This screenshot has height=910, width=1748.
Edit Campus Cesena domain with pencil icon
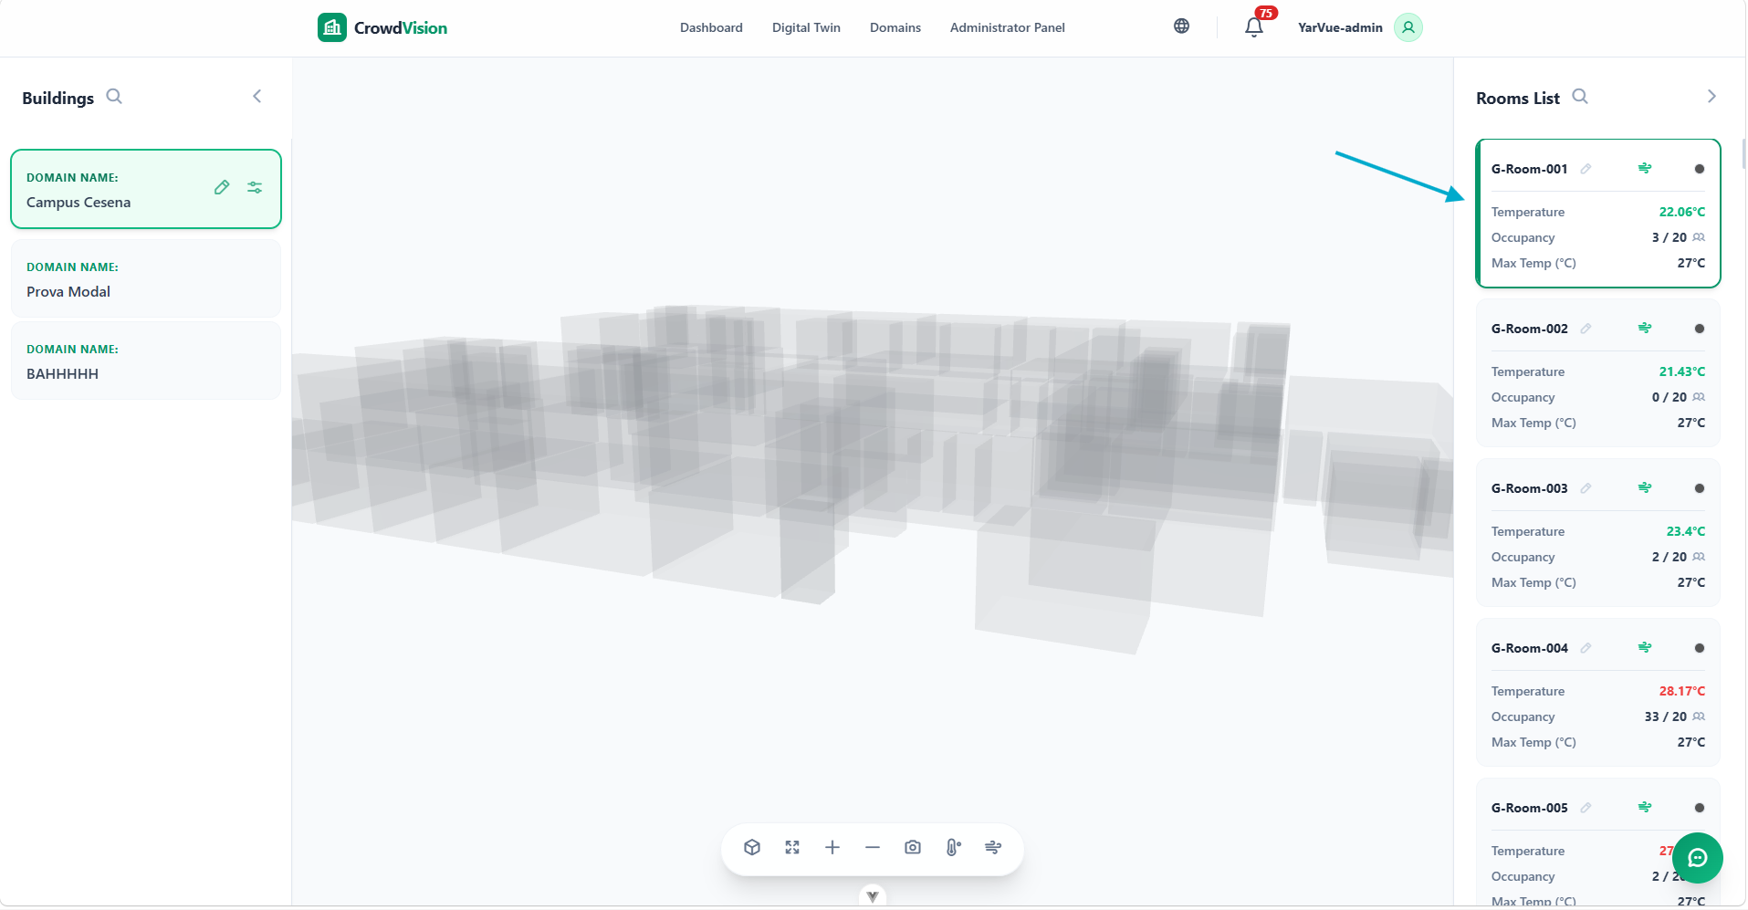222,187
